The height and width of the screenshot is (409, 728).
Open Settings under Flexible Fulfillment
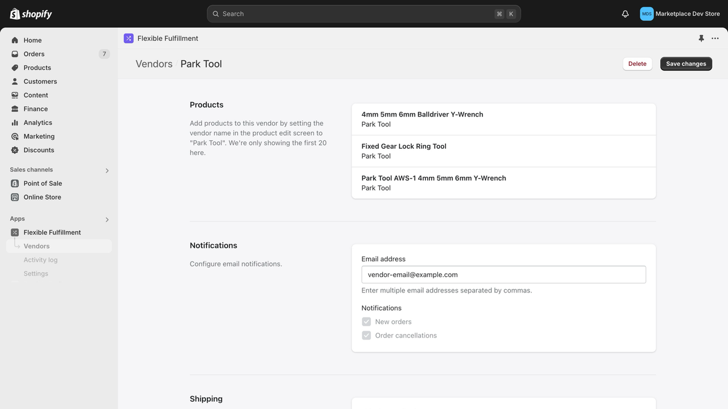click(36, 273)
